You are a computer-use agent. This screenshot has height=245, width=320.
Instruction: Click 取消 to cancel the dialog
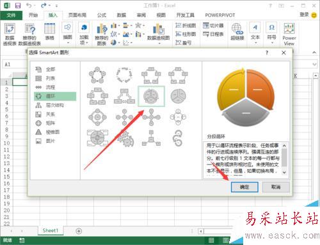pyautogui.click(x=276, y=187)
